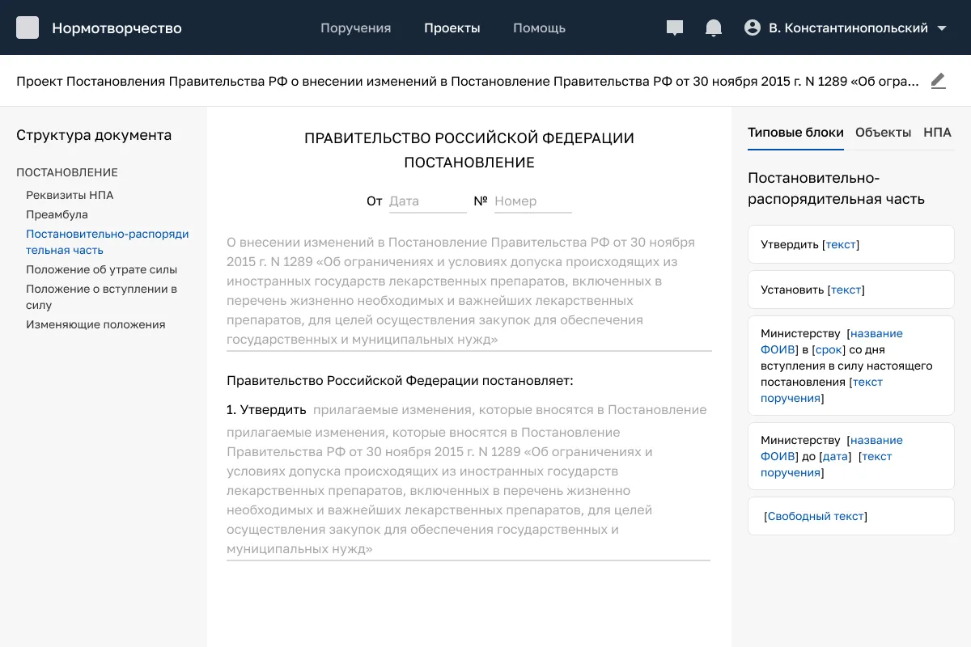Click the Номер input field
The width and height of the screenshot is (971, 647).
point(532,201)
